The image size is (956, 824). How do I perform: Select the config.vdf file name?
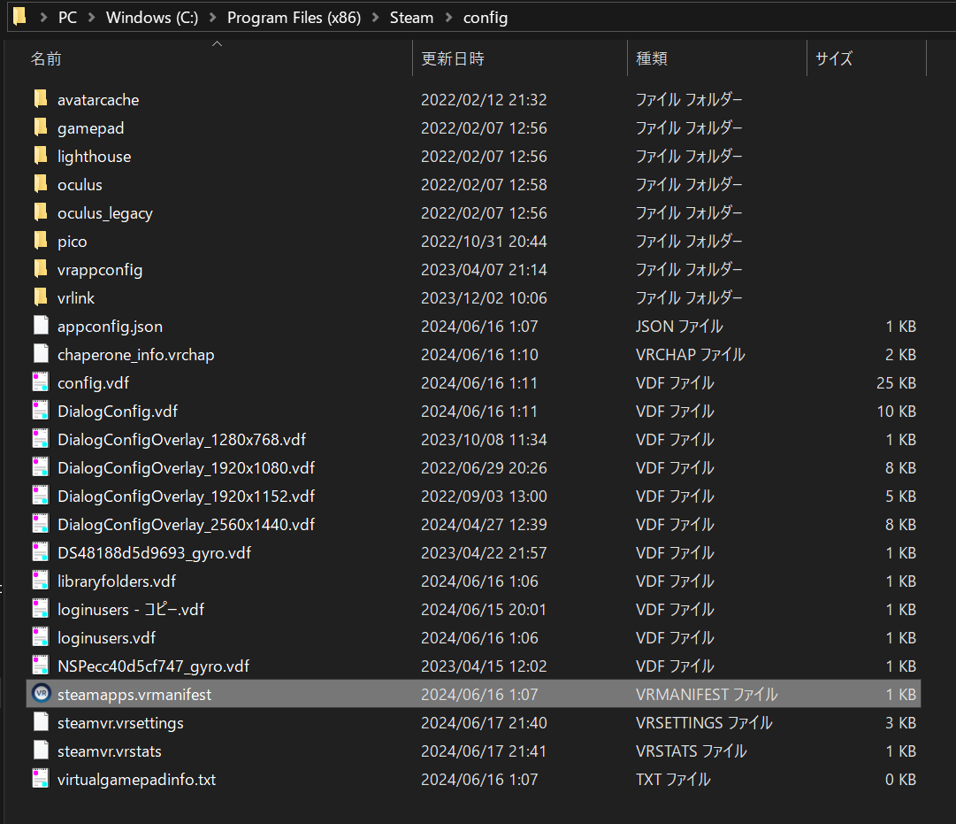(93, 382)
